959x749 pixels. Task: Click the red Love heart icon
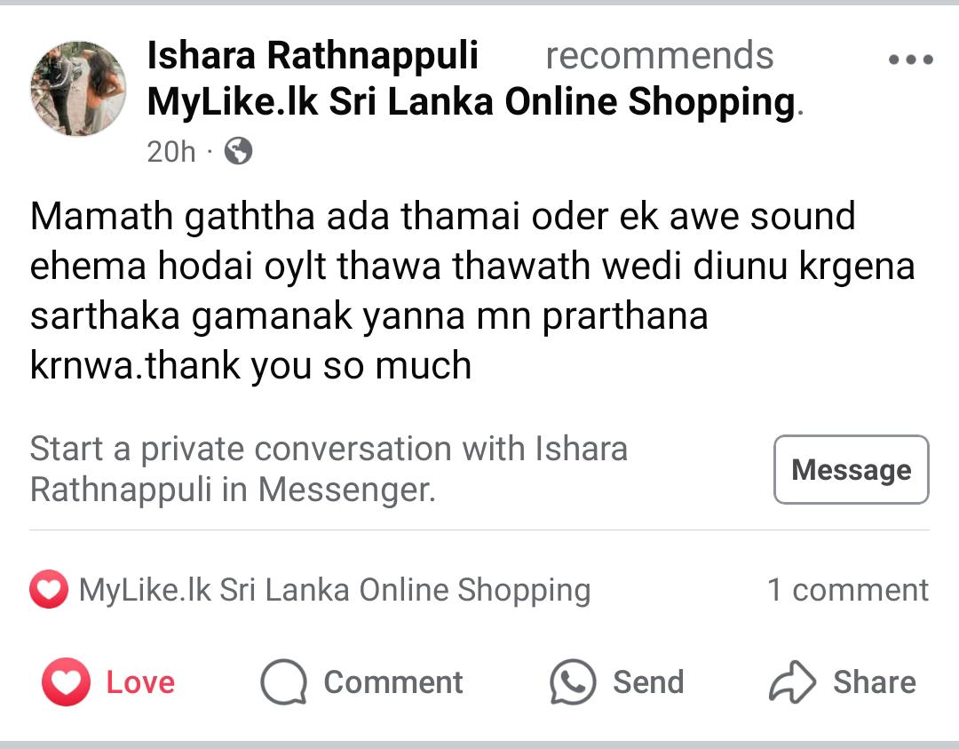[x=66, y=682]
